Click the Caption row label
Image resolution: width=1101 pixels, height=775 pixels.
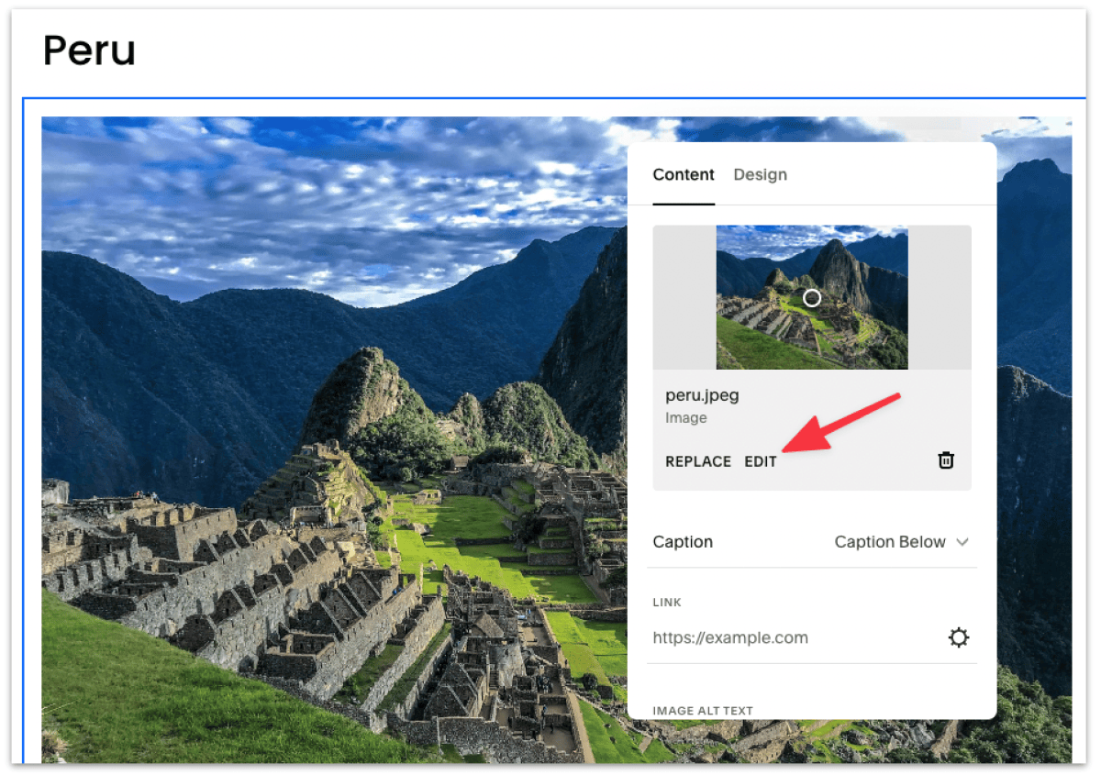(683, 542)
